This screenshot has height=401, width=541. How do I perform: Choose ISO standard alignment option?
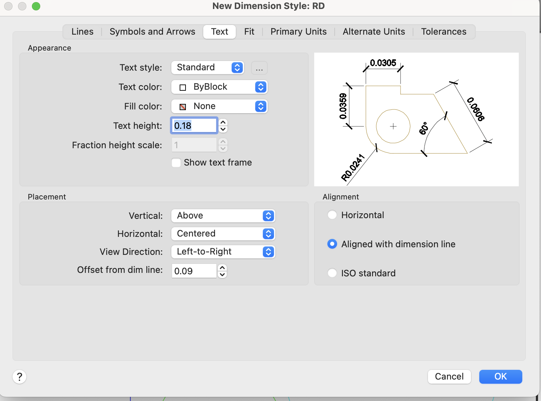[332, 273]
